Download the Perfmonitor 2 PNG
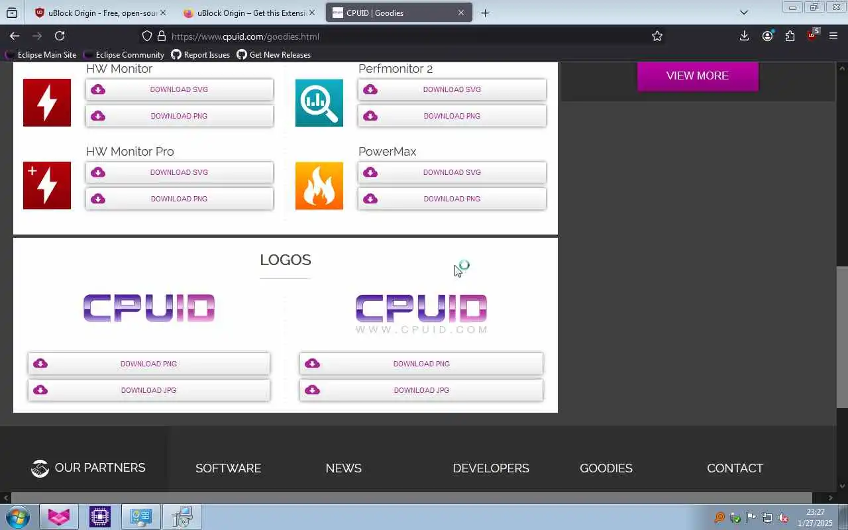 (x=452, y=116)
